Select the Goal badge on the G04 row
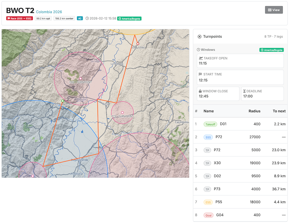 208,215
